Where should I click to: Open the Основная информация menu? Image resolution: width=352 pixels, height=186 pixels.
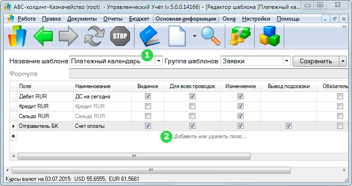click(x=186, y=19)
